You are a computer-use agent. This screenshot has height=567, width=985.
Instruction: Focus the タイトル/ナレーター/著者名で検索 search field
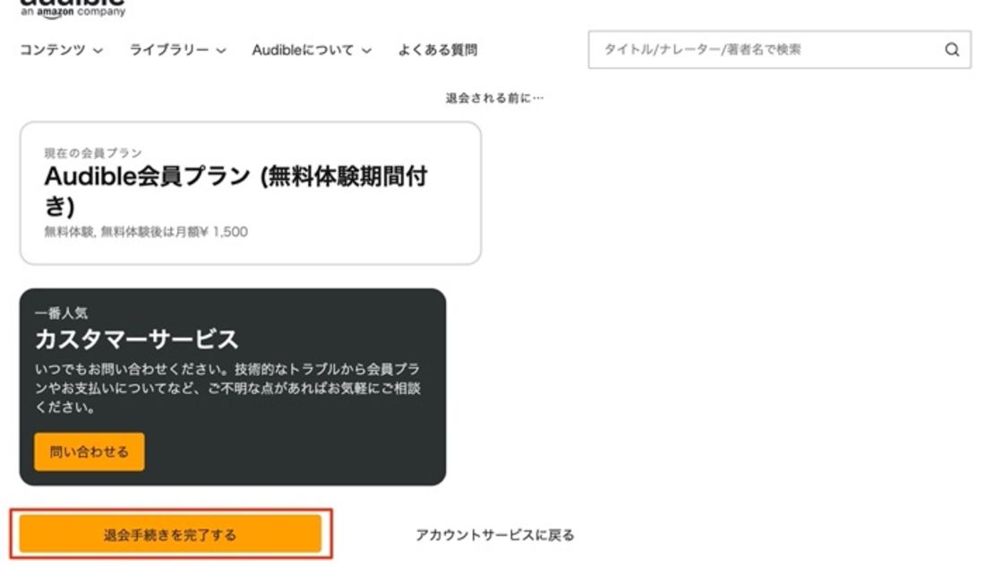tap(780, 49)
